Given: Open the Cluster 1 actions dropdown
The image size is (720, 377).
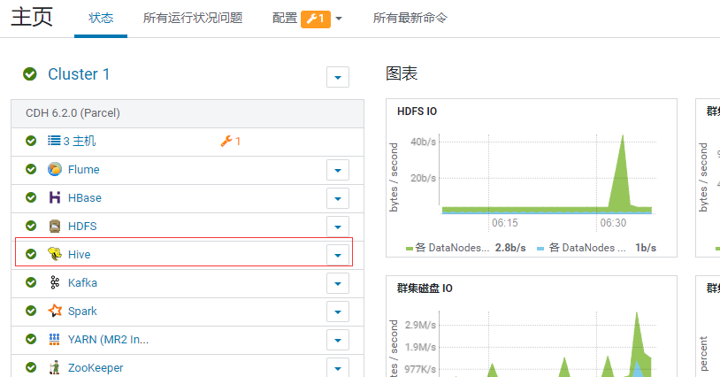Looking at the screenshot, I should click(x=338, y=77).
